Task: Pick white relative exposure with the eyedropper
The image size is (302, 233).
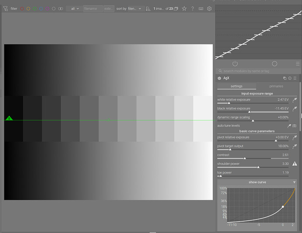Action: pyautogui.click(x=295, y=99)
